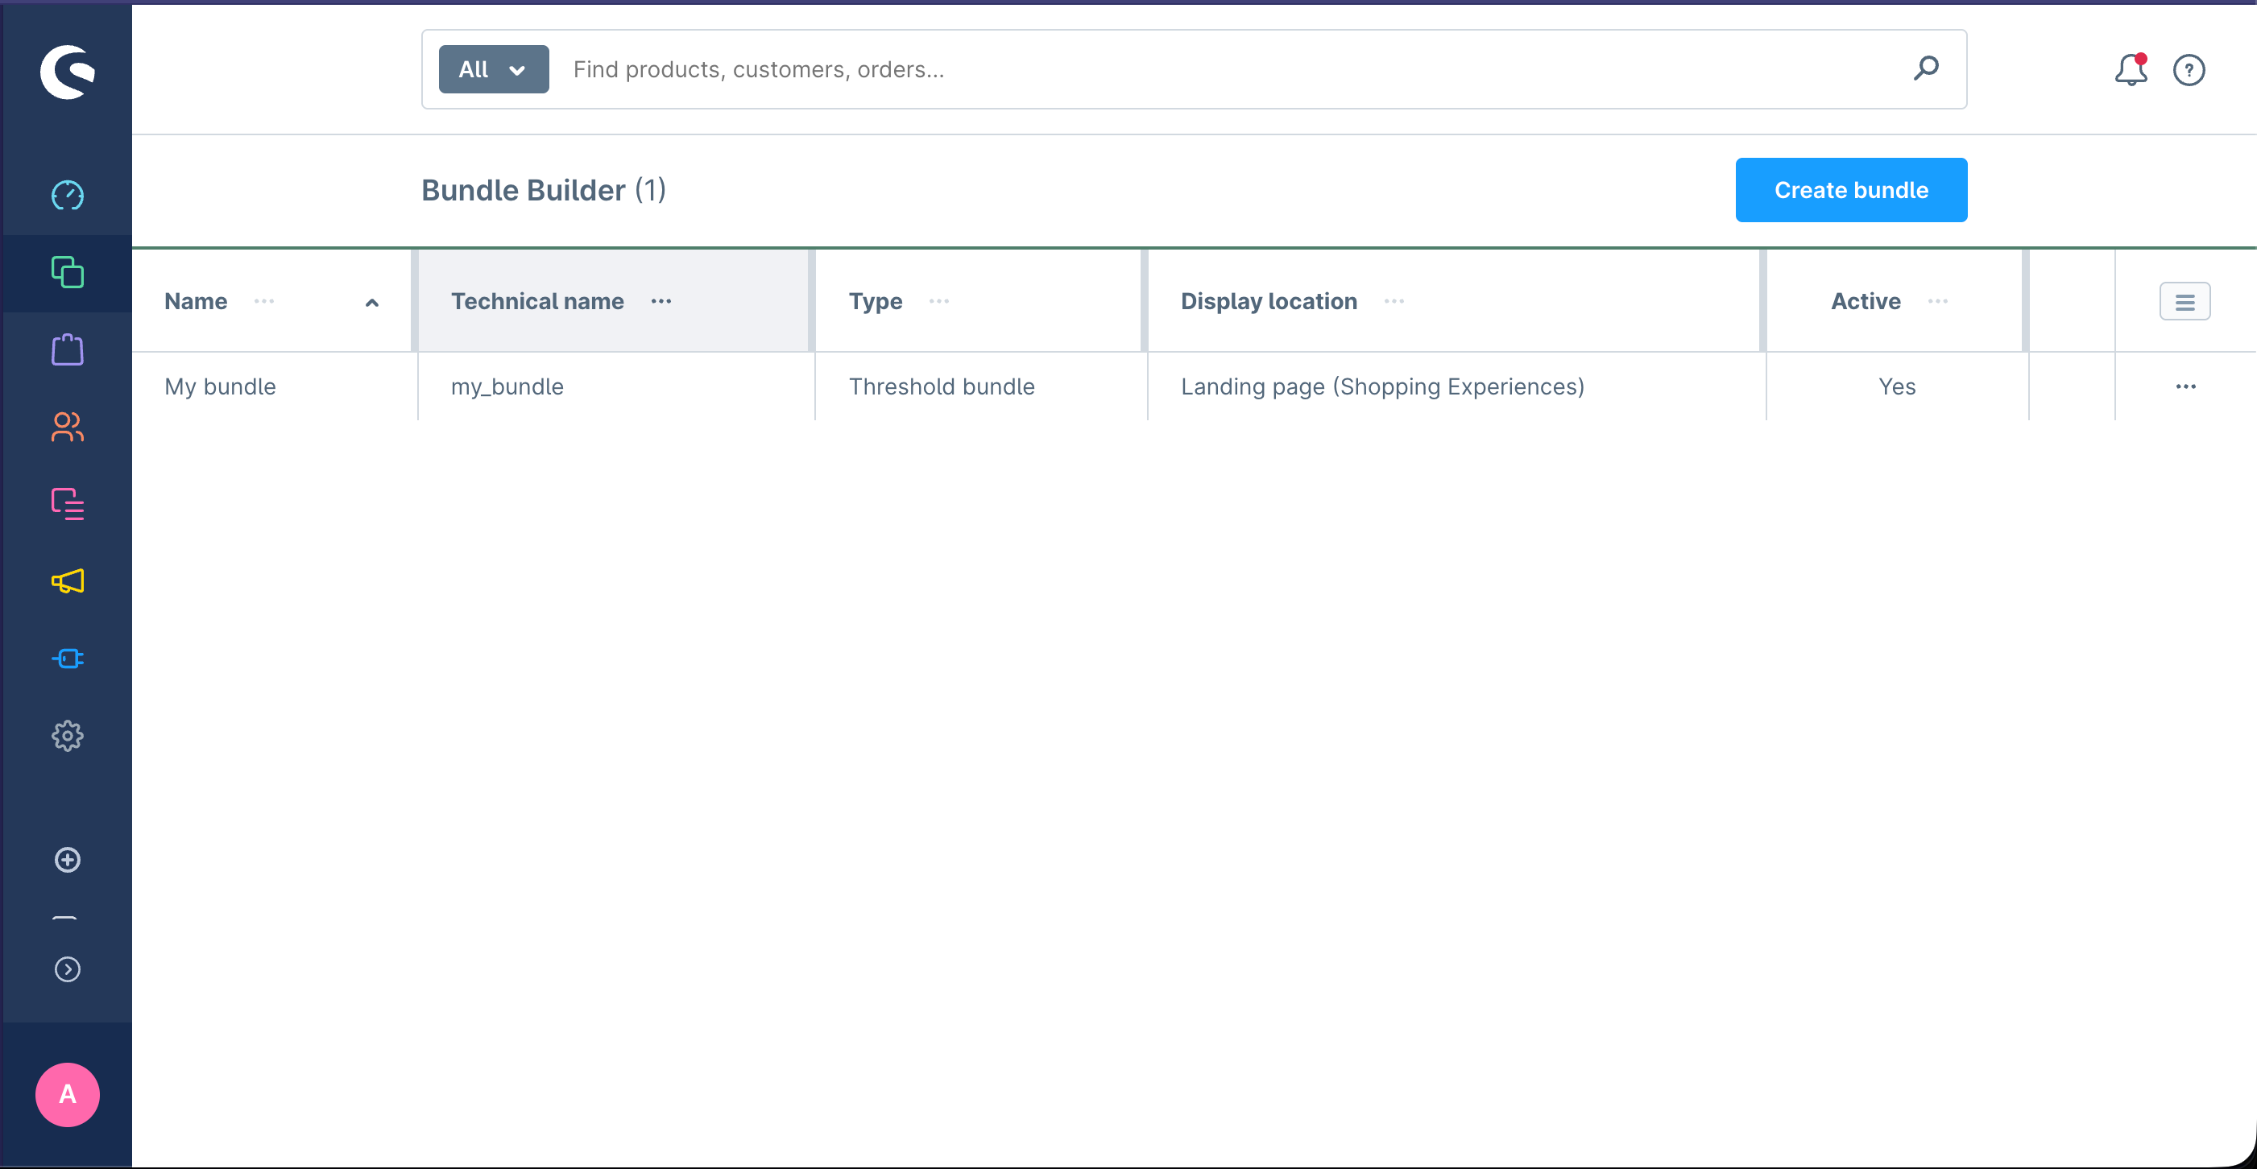2257x1169 pixels.
Task: Open the Marketing megaphone icon
Action: point(68,581)
